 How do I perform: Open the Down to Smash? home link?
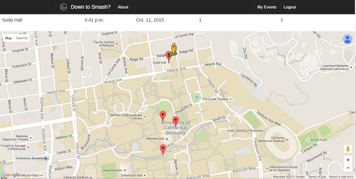click(x=91, y=7)
